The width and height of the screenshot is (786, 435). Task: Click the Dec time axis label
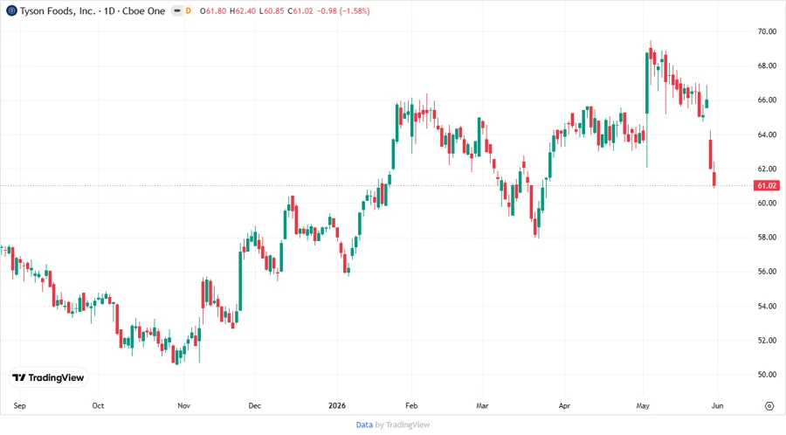pyautogui.click(x=255, y=405)
